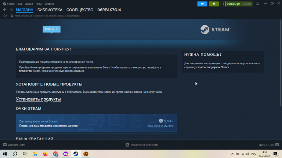This screenshot has height=158, width=282.
Task: Open the службы поддержки Steam link
Action: tap(213, 67)
